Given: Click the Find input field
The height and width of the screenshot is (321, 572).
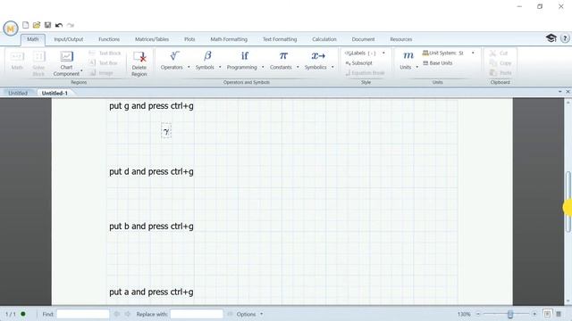Looking at the screenshot, I should 83,314.
